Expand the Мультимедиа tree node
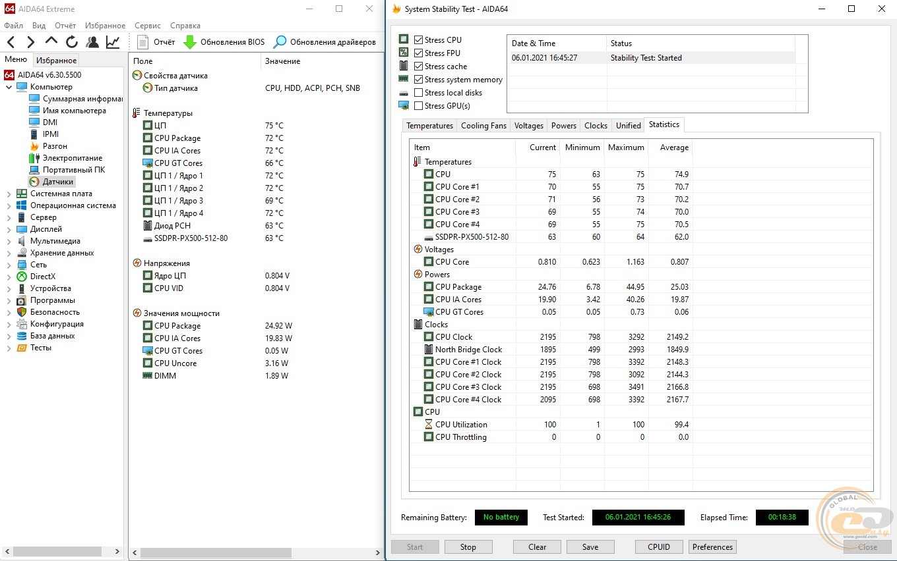The width and height of the screenshot is (897, 561). point(9,241)
